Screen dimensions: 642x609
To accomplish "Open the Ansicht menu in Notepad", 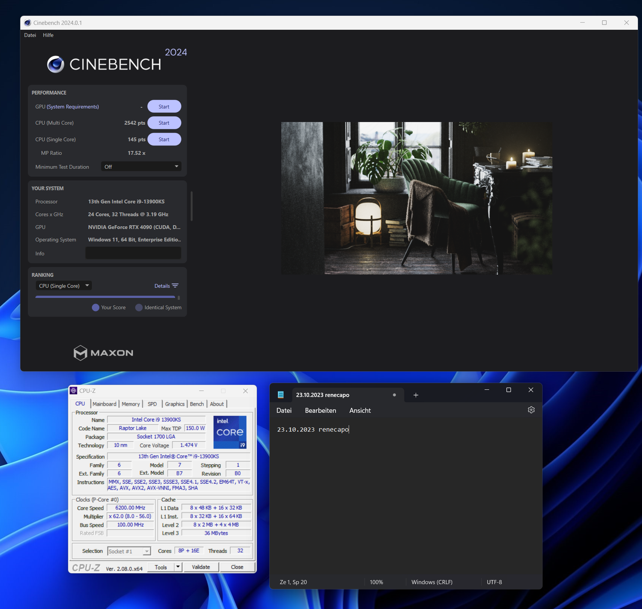I will coord(360,411).
